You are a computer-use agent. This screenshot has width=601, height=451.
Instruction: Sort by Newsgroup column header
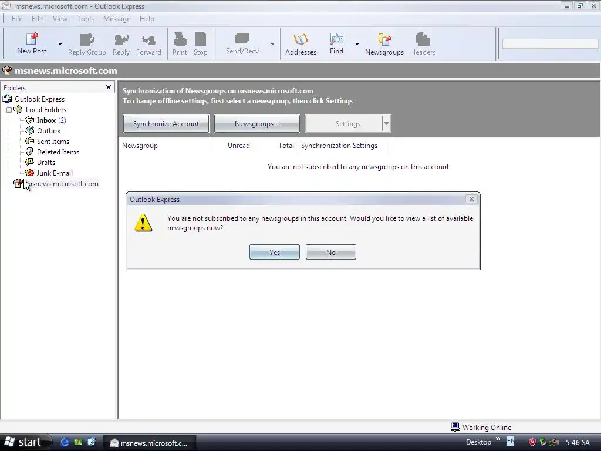pyautogui.click(x=164, y=146)
